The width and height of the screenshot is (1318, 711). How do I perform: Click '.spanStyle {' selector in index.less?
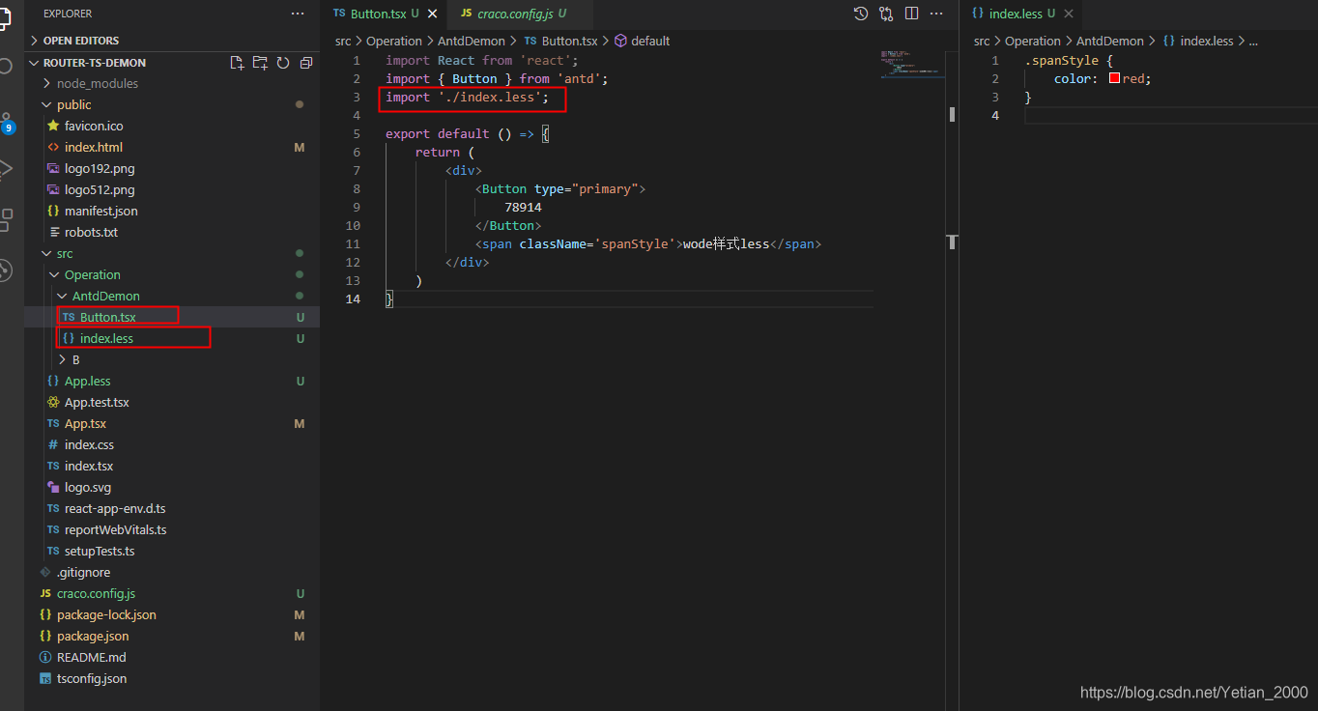pos(1069,61)
